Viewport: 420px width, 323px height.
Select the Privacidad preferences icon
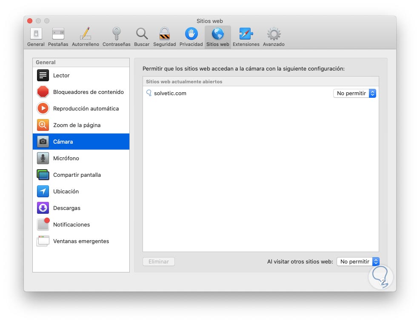(x=191, y=36)
